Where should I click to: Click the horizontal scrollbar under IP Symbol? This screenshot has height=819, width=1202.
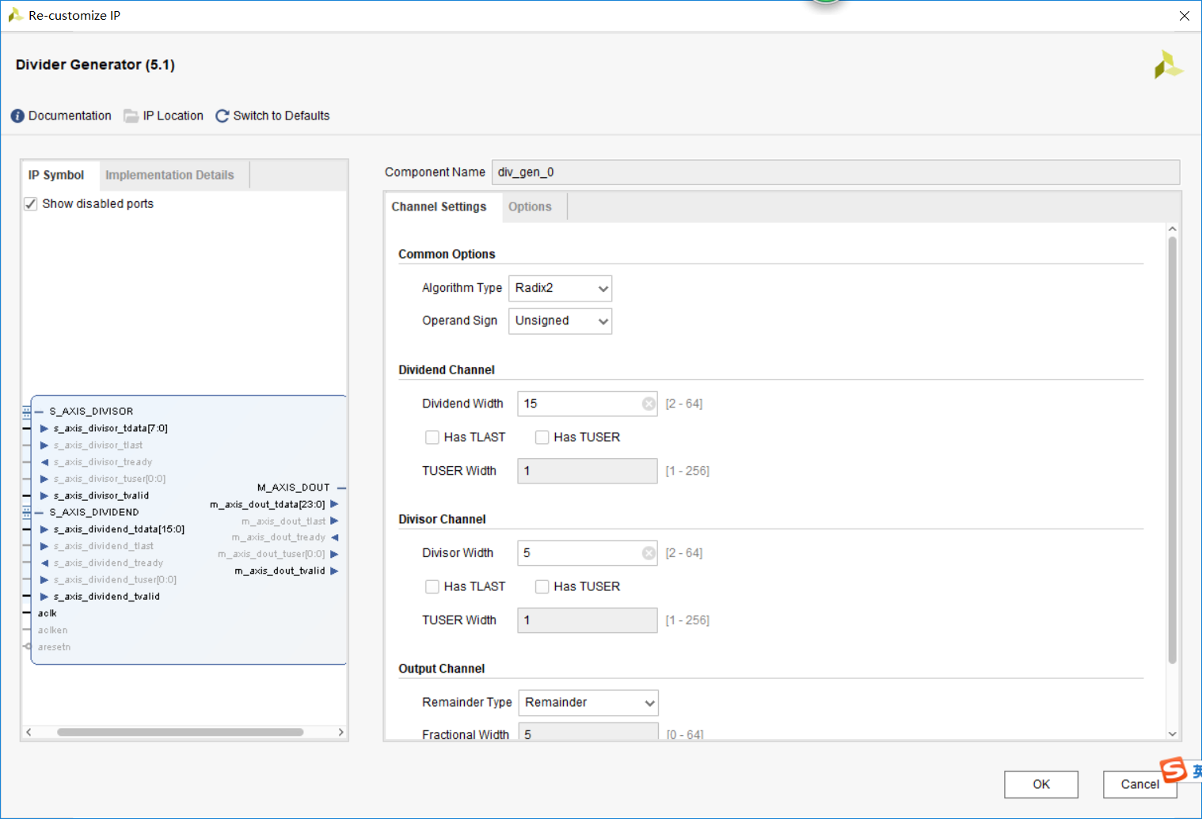180,732
